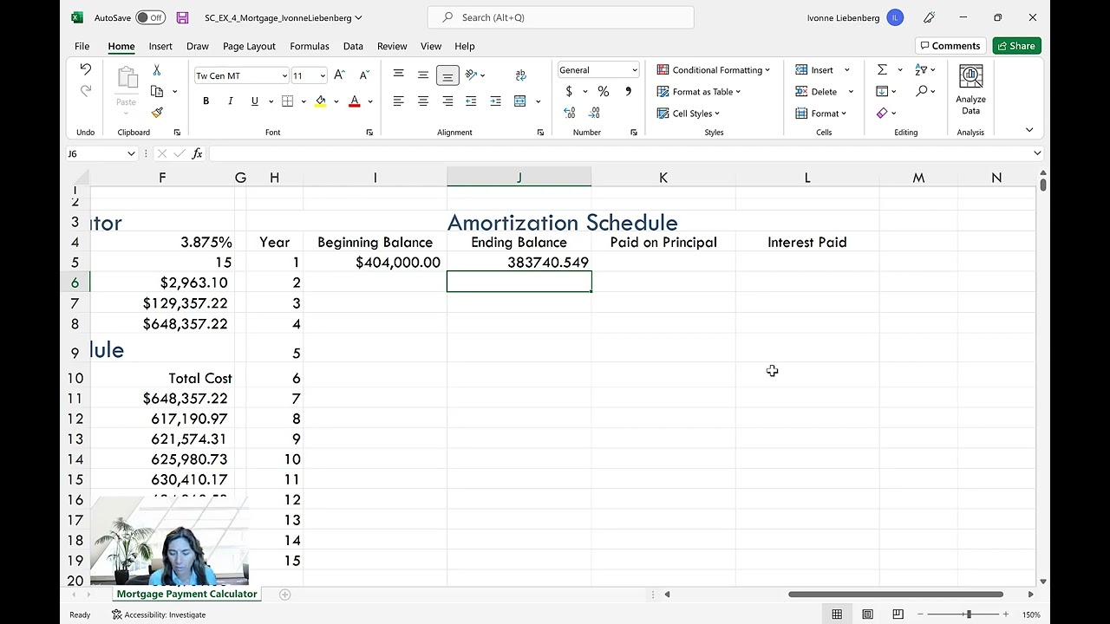Switch to the Page Layout tab

pyautogui.click(x=249, y=46)
